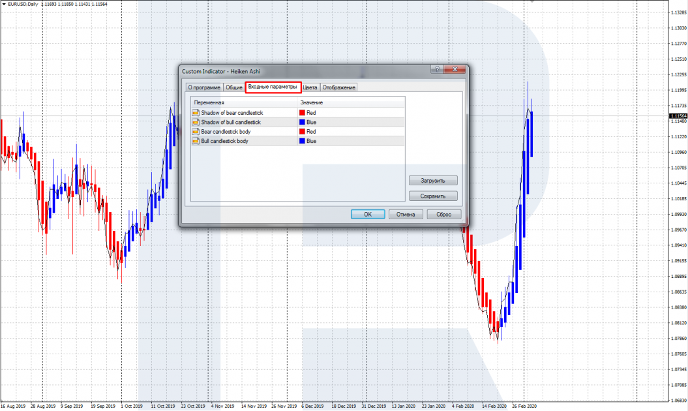Image resolution: width=688 pixels, height=411 pixels.
Task: Click the 'Отмена' cancel button
Action: pos(406,214)
